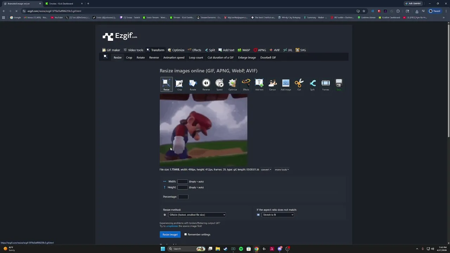Open the Effects menu item
Image resolution: width=450 pixels, height=253 pixels.
(x=194, y=50)
